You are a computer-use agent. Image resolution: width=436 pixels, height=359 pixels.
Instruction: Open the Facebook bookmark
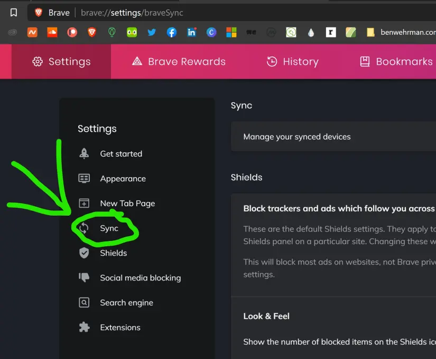[x=172, y=33]
